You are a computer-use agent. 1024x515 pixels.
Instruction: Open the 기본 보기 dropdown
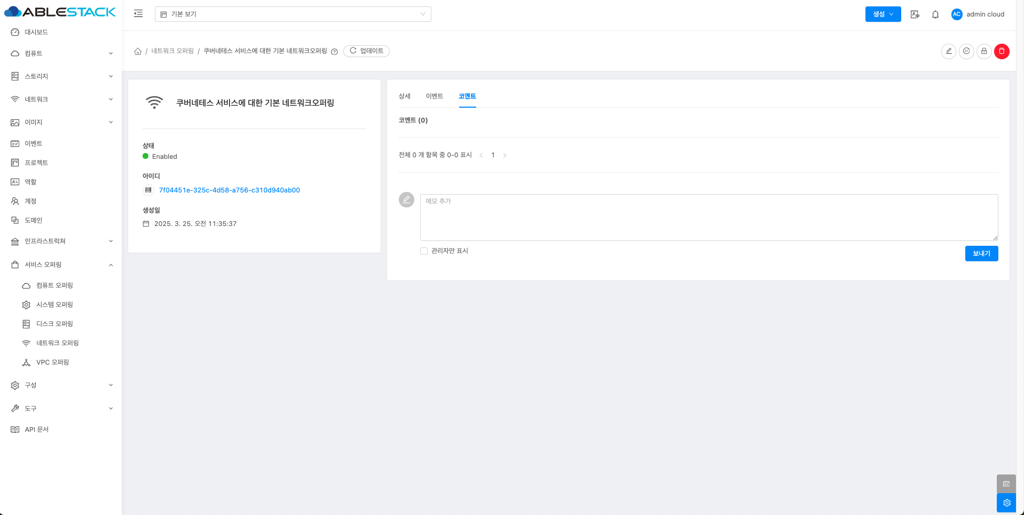coord(293,14)
